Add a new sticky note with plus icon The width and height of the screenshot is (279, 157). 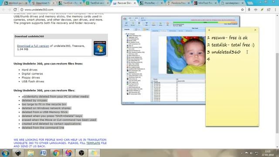click(209, 30)
